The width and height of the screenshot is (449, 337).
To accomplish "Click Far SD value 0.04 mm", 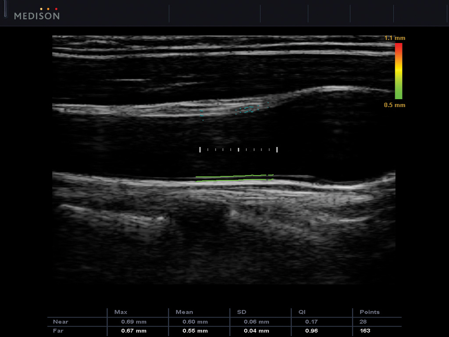I will pyautogui.click(x=256, y=331).
